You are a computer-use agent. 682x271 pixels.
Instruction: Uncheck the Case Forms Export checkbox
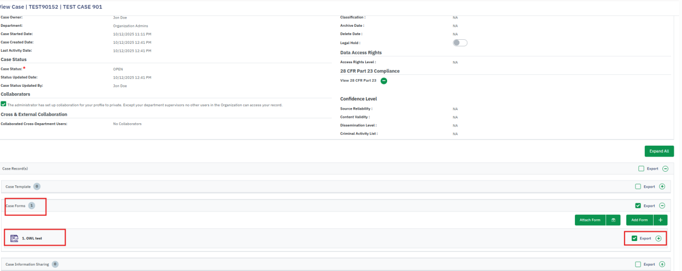638,206
